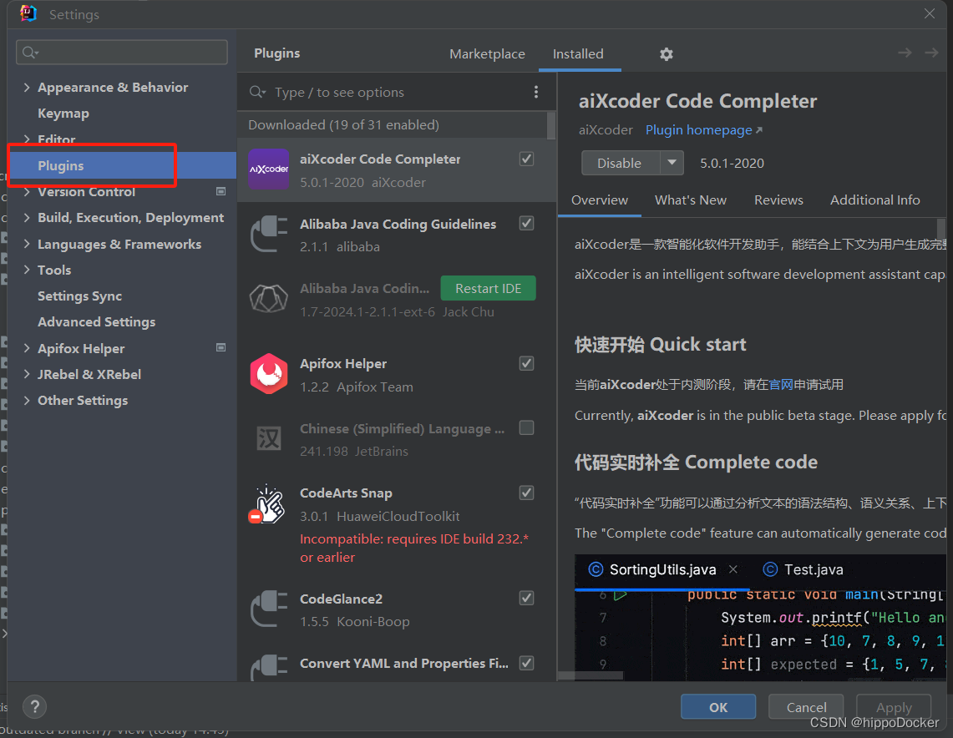Close the Settings dialog window
Screen dimensions: 953x738
coord(930,13)
